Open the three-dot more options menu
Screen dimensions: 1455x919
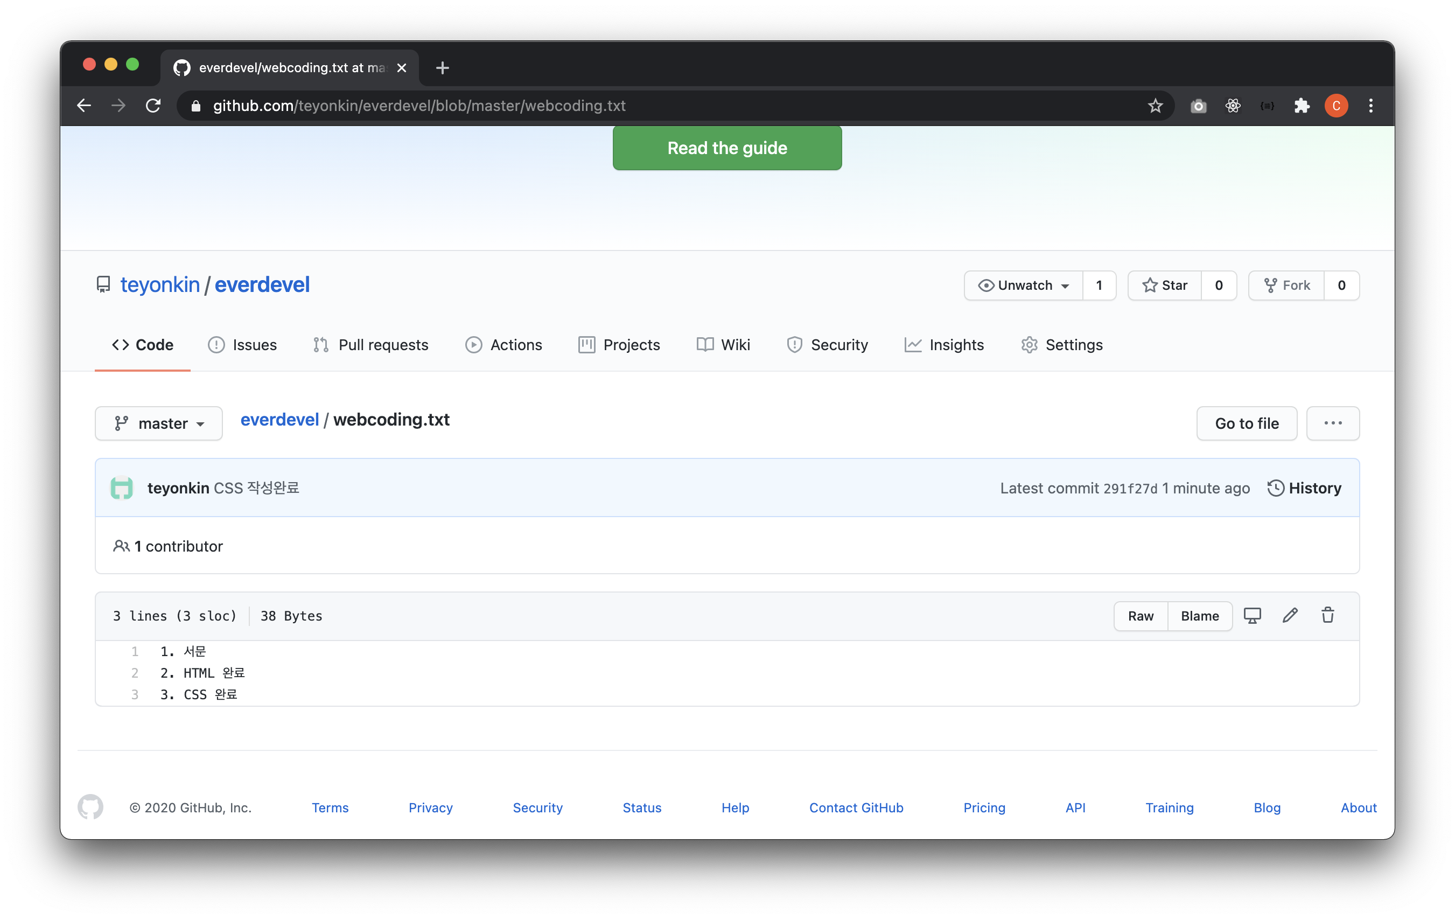click(x=1333, y=423)
